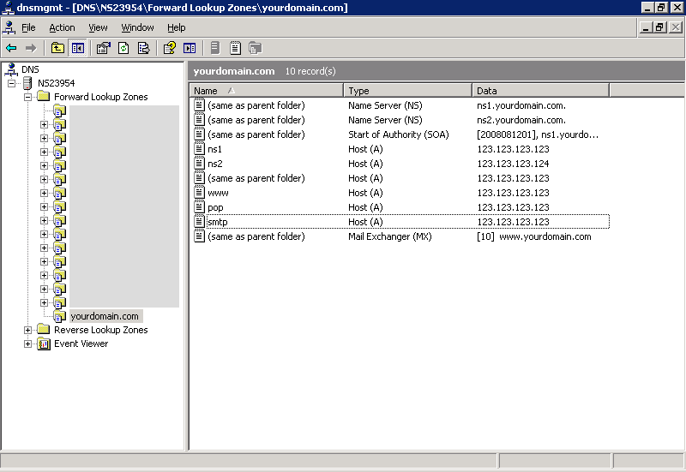Click the DNS root node icon

click(x=11, y=69)
